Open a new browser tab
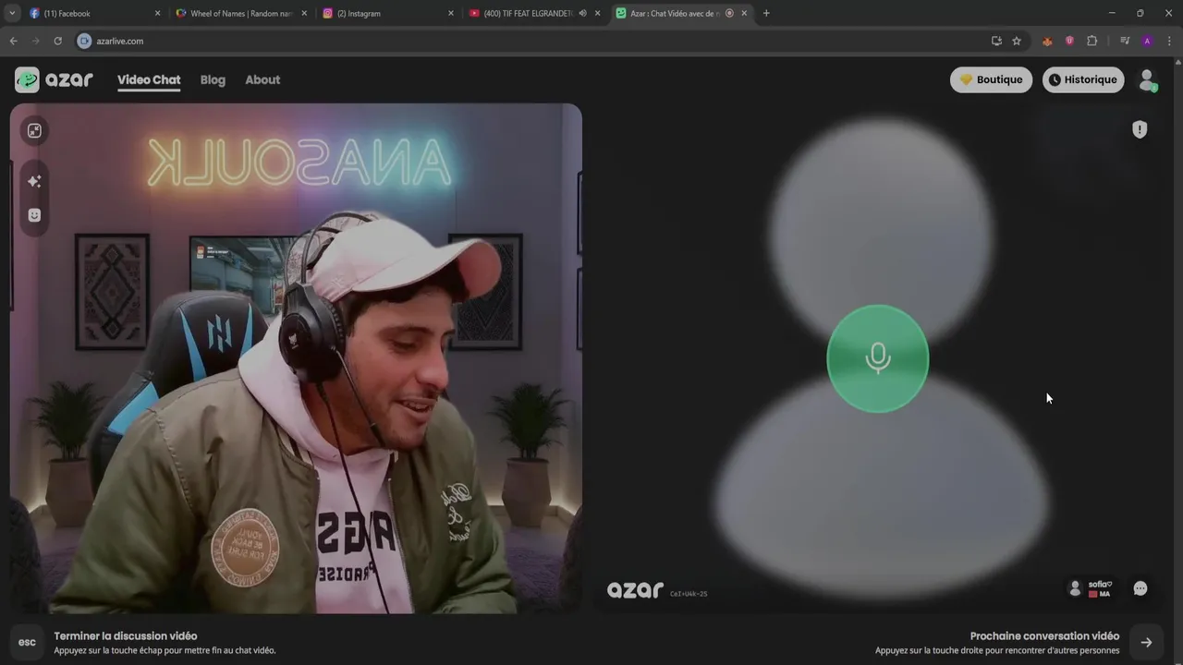The image size is (1183, 665). tap(766, 13)
